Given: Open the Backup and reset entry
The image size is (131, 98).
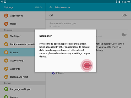Looking at the screenshot, I should click(x=23, y=77).
